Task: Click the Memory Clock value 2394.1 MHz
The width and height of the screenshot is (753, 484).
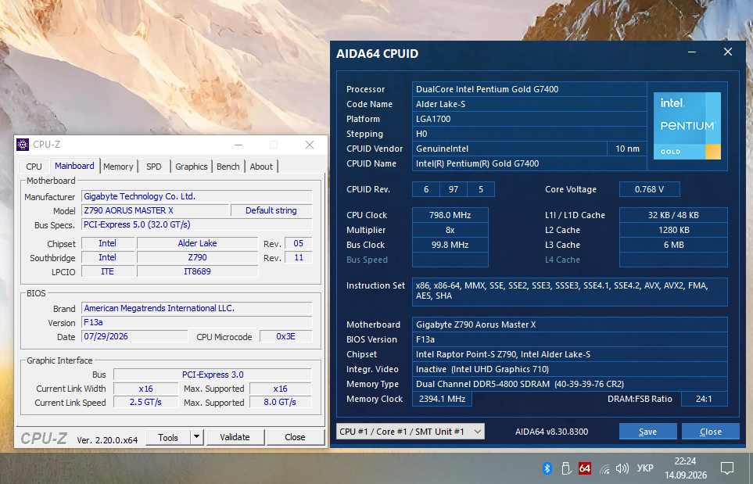Action: tap(442, 399)
